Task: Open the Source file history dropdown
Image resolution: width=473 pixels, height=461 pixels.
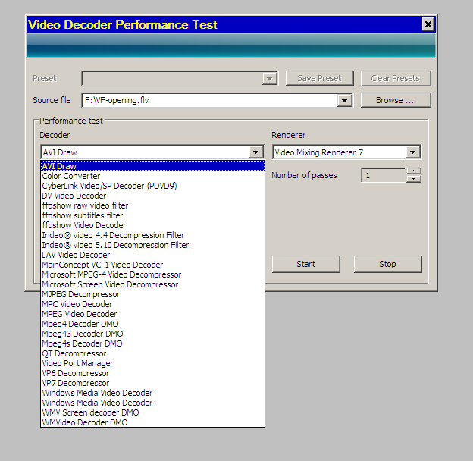Action: coord(344,100)
